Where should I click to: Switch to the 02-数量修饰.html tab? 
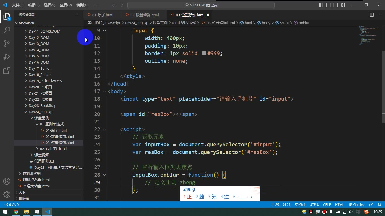(145, 15)
